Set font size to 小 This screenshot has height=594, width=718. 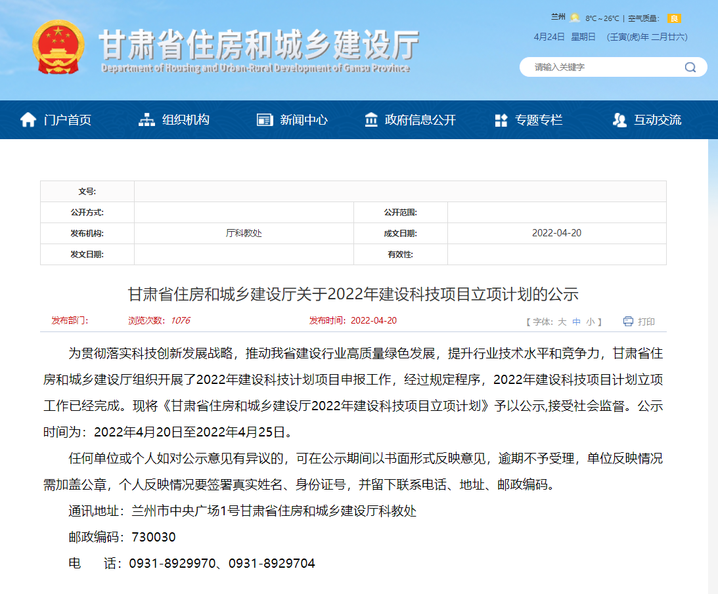click(x=591, y=322)
